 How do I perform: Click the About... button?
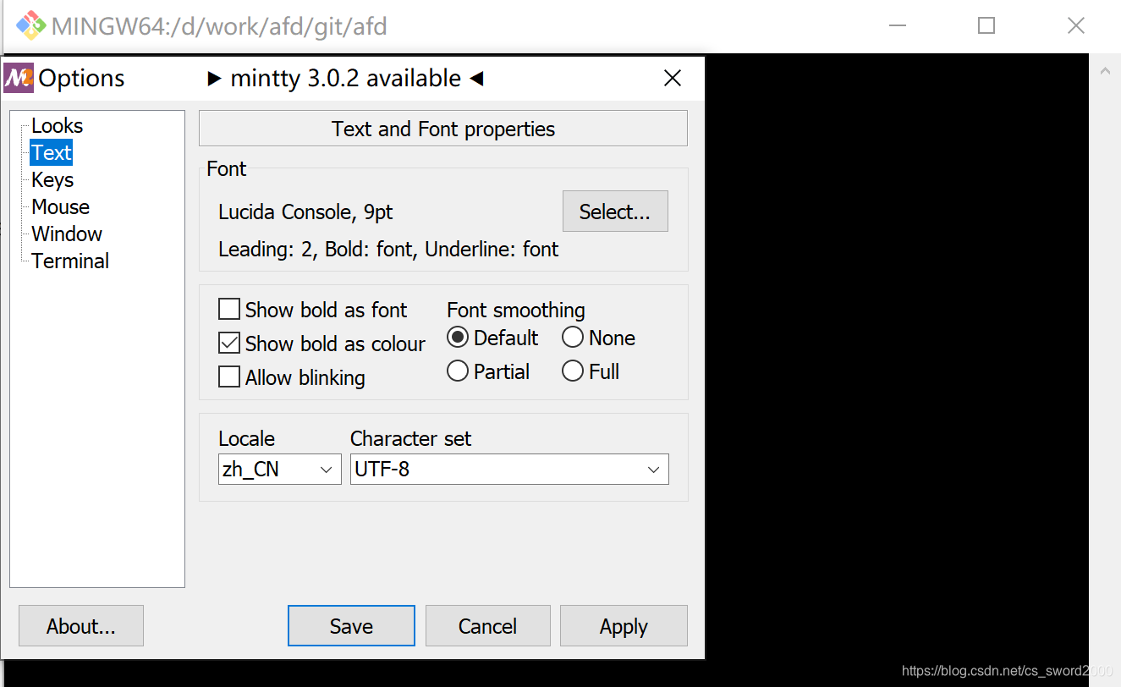pos(81,626)
